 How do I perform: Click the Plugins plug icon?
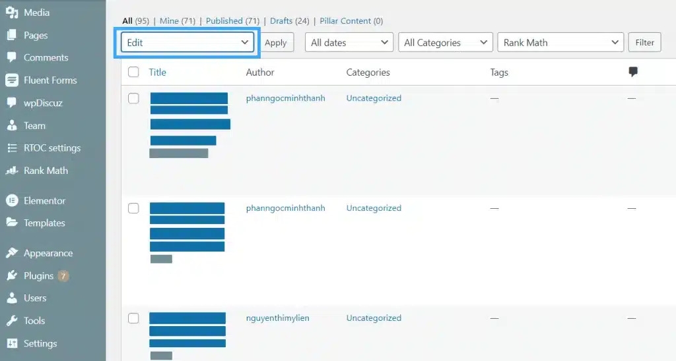12,275
